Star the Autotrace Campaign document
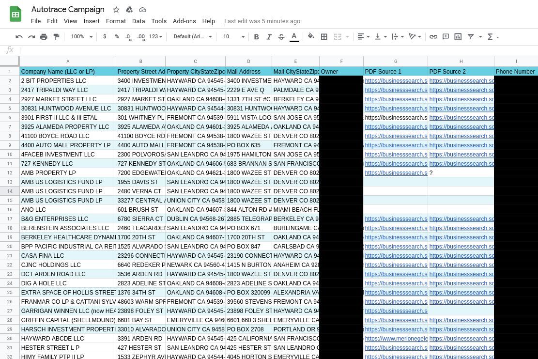Screen dimensions: 538x359 [116, 10]
